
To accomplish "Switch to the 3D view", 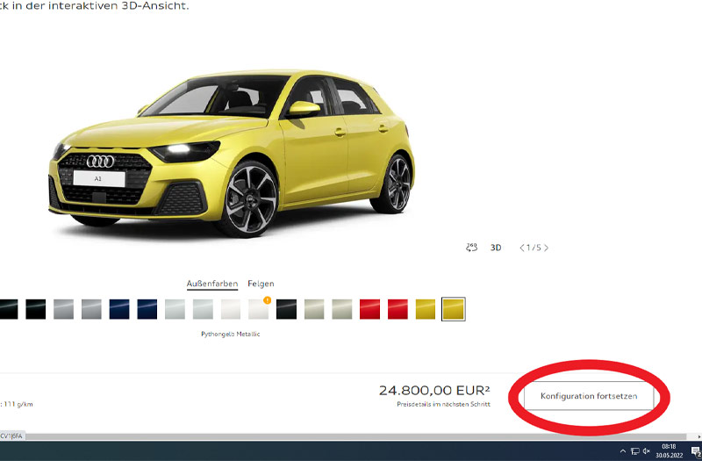I will (496, 248).
